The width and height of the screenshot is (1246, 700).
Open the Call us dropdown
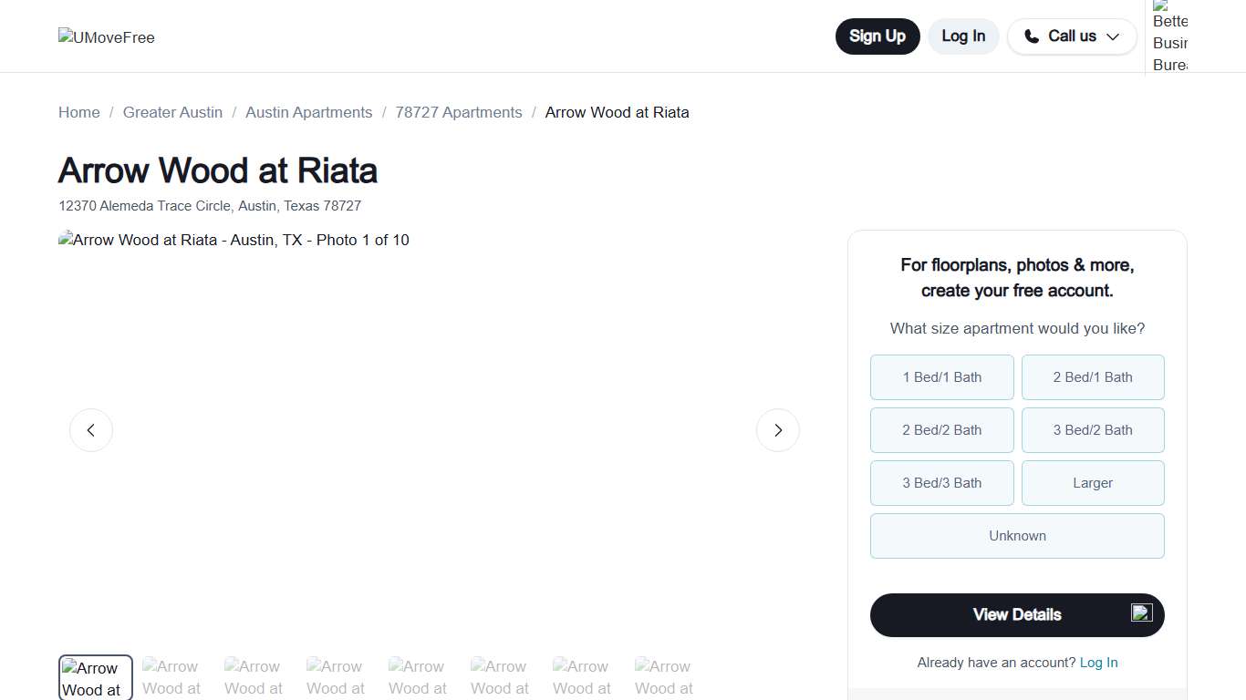click(x=1072, y=36)
